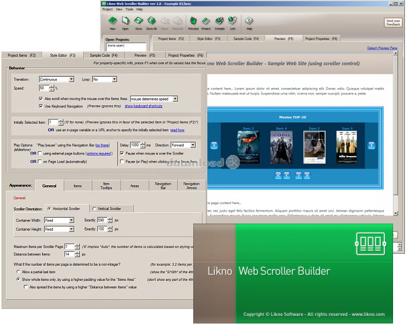Image resolution: width=406 pixels, height=324 pixels.
Task: Enable 'Also spread the items' checkbox
Action: [x=25, y=287]
